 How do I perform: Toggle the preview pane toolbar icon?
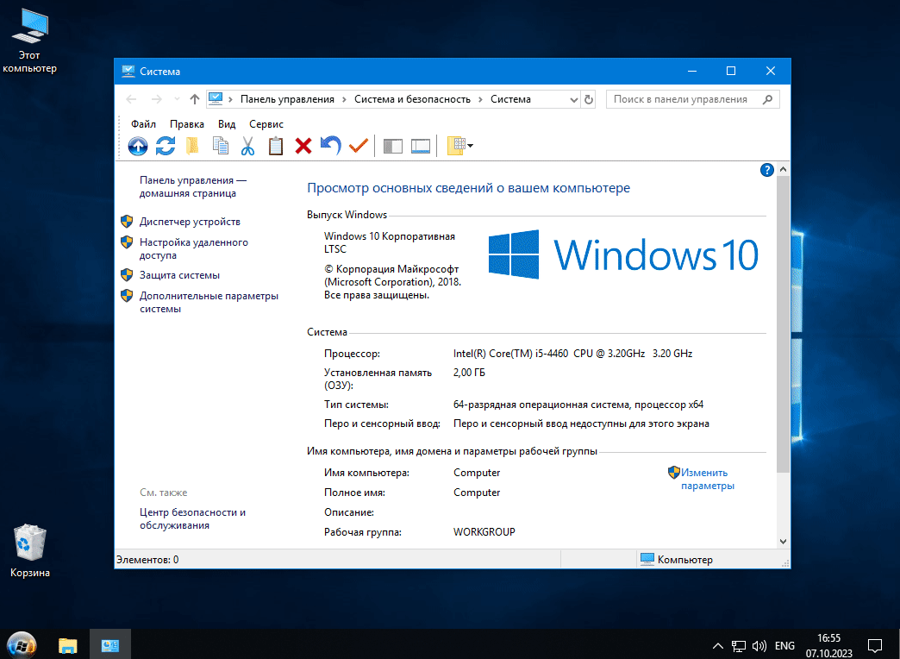tap(421, 146)
